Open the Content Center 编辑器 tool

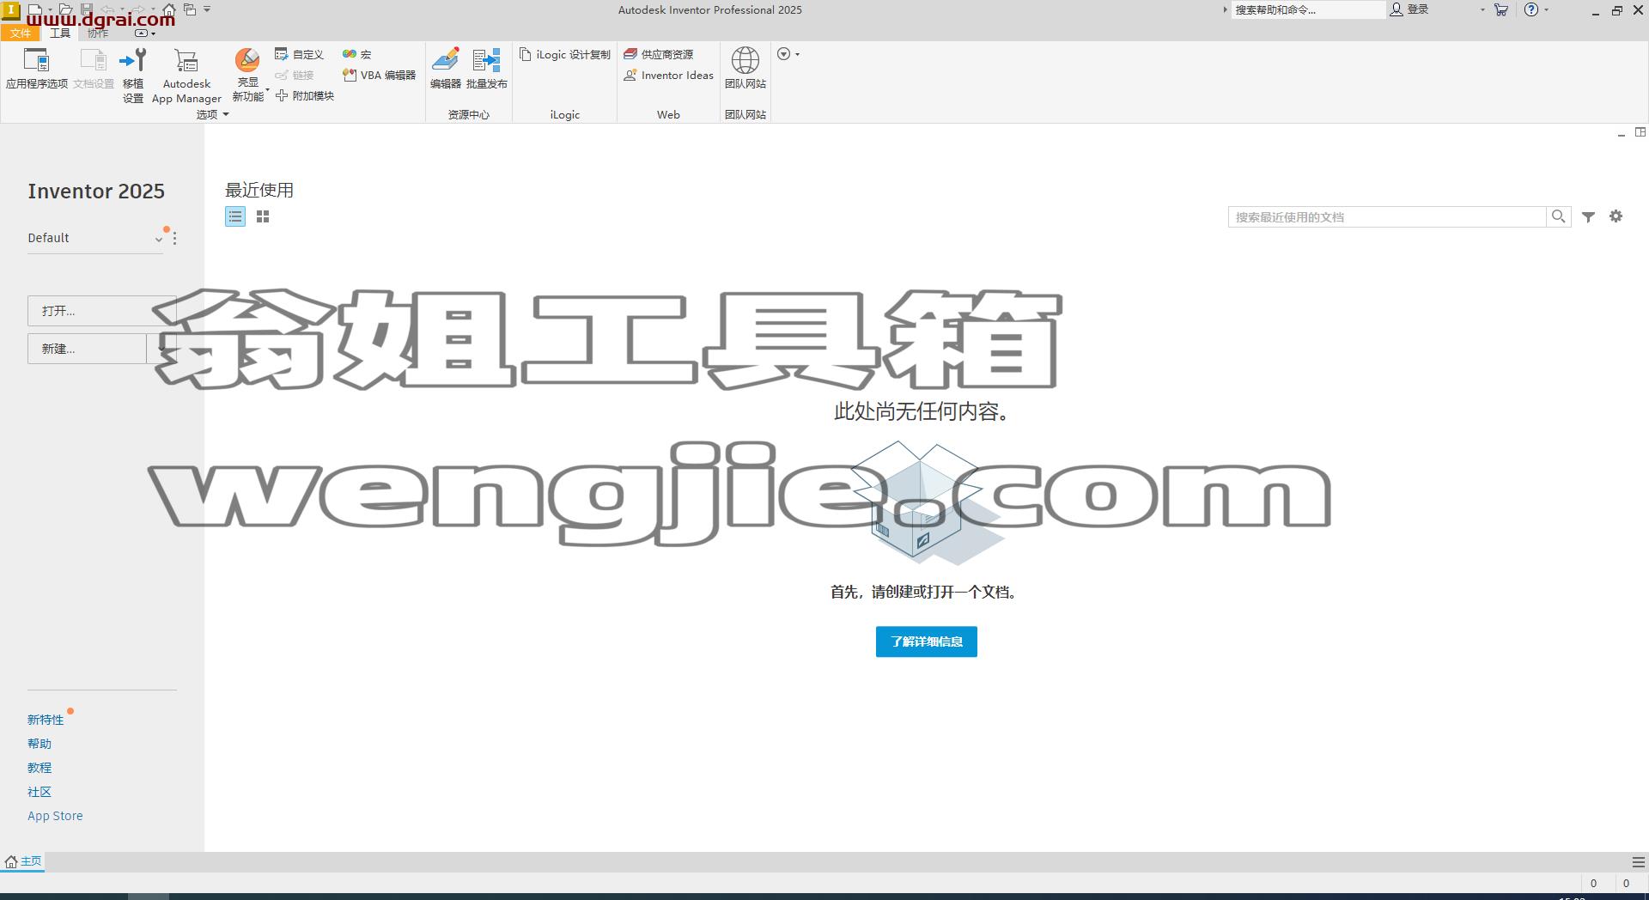tap(446, 69)
